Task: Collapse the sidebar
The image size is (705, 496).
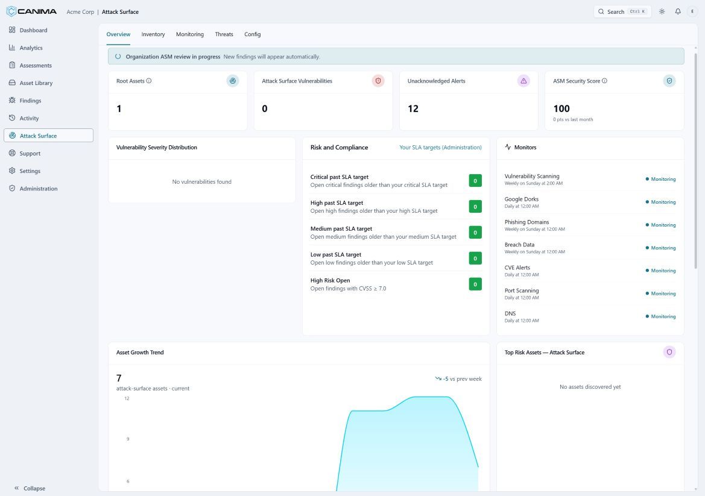Action: point(30,488)
